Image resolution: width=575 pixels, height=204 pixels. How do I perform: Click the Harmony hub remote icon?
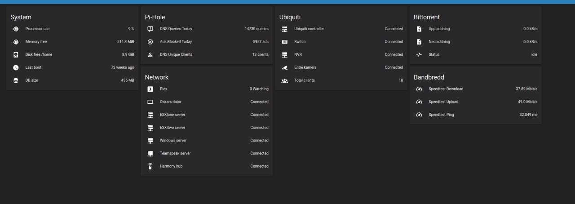click(x=150, y=166)
